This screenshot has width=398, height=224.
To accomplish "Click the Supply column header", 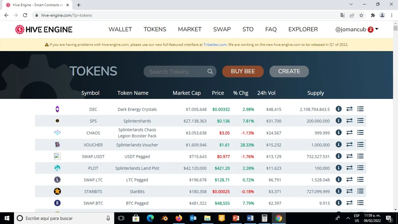I will 316,93.
